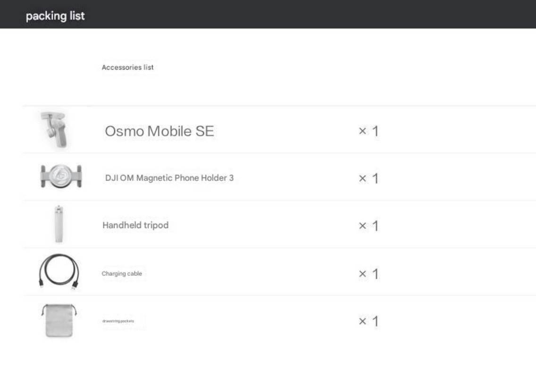The height and width of the screenshot is (367, 536).
Task: Click the Charging cable label
Action: click(122, 273)
